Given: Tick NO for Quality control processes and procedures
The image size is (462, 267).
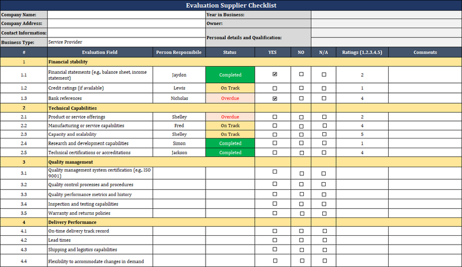Looking at the screenshot, I should pos(301,185).
